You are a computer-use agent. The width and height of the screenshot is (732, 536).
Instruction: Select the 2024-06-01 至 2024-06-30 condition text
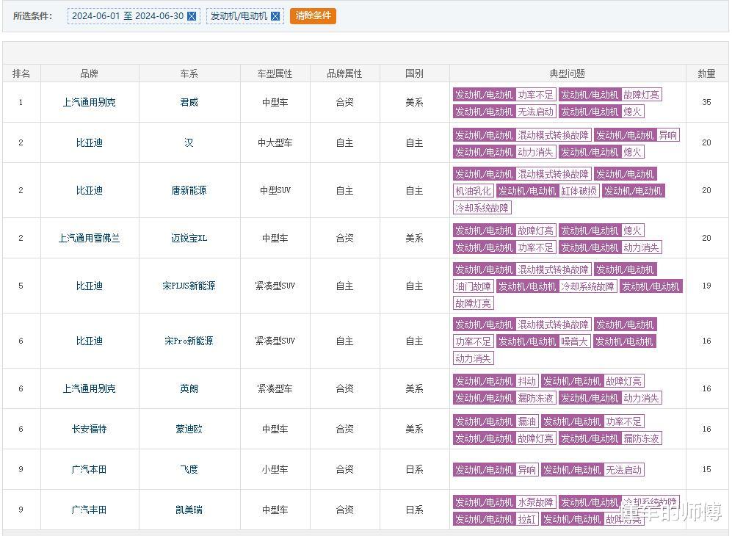tap(128, 16)
